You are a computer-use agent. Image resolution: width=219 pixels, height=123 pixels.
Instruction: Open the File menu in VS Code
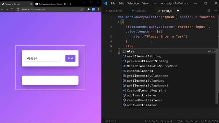point(113,3)
